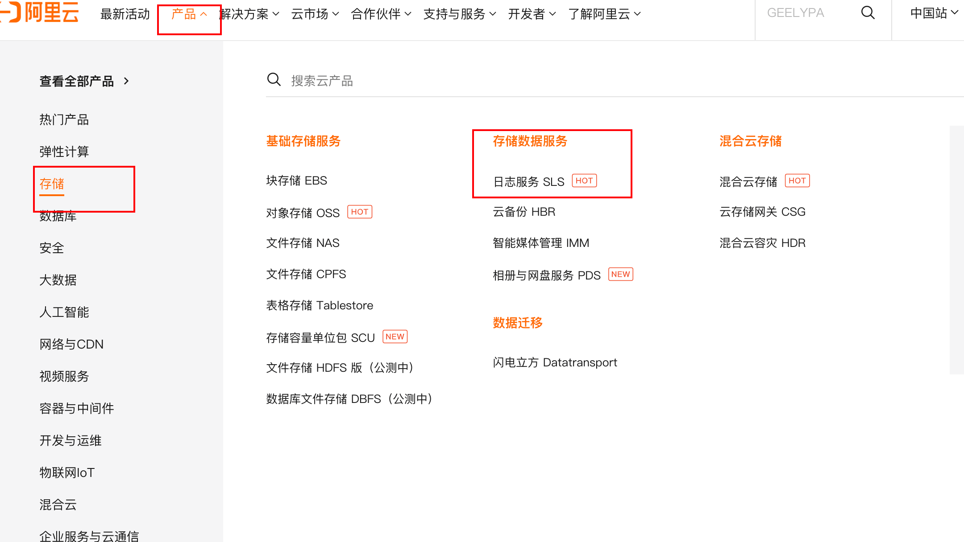The width and height of the screenshot is (964, 542).
Task: Open 文件存储 HDFS 版 link
Action: (x=340, y=368)
